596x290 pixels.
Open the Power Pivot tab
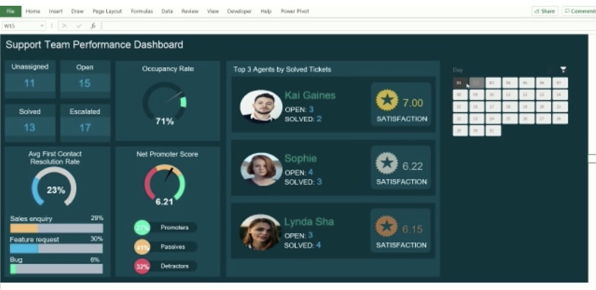tap(295, 12)
